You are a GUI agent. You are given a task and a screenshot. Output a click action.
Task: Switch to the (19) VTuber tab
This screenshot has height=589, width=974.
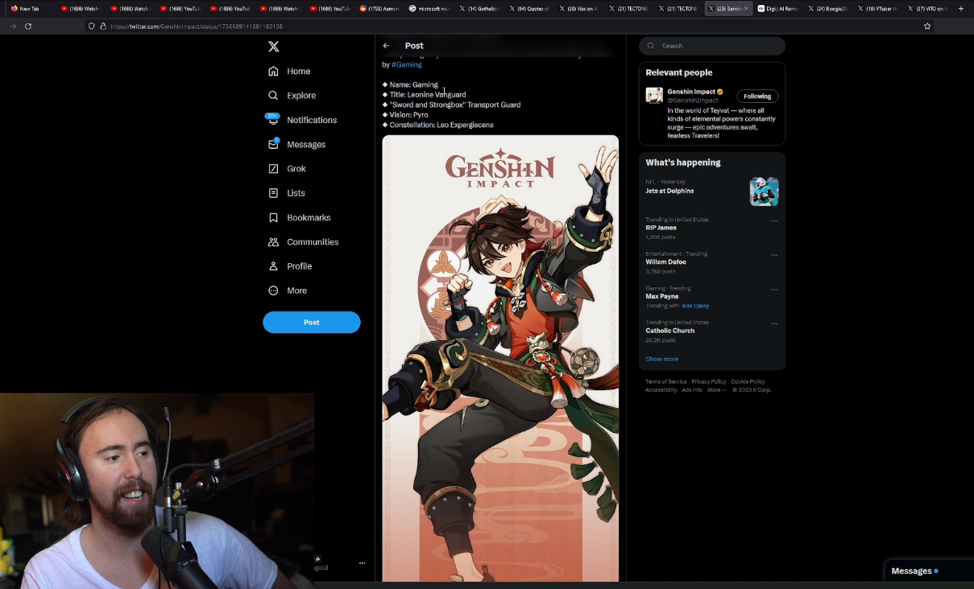(x=878, y=8)
